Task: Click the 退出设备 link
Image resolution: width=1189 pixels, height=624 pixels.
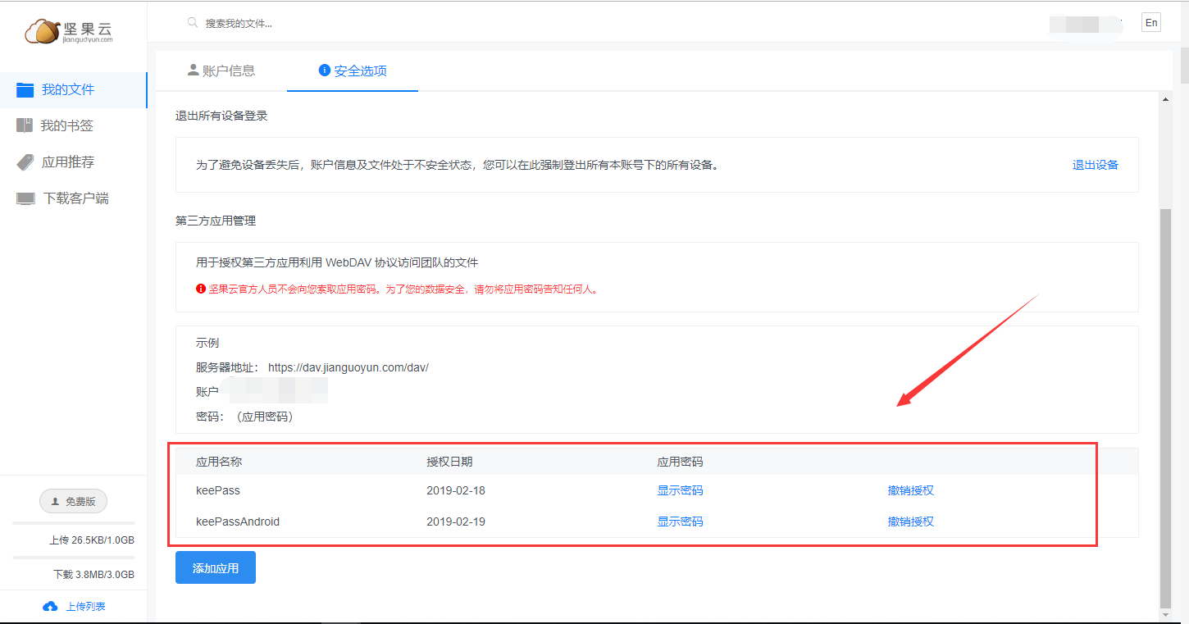Action: [x=1096, y=165]
